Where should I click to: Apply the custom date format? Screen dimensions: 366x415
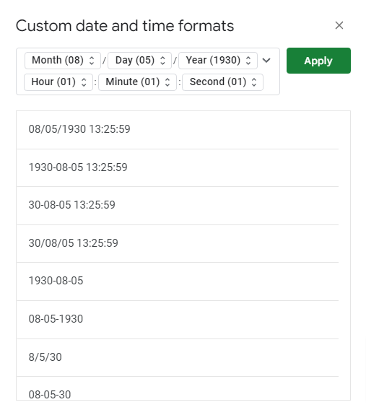[318, 61]
